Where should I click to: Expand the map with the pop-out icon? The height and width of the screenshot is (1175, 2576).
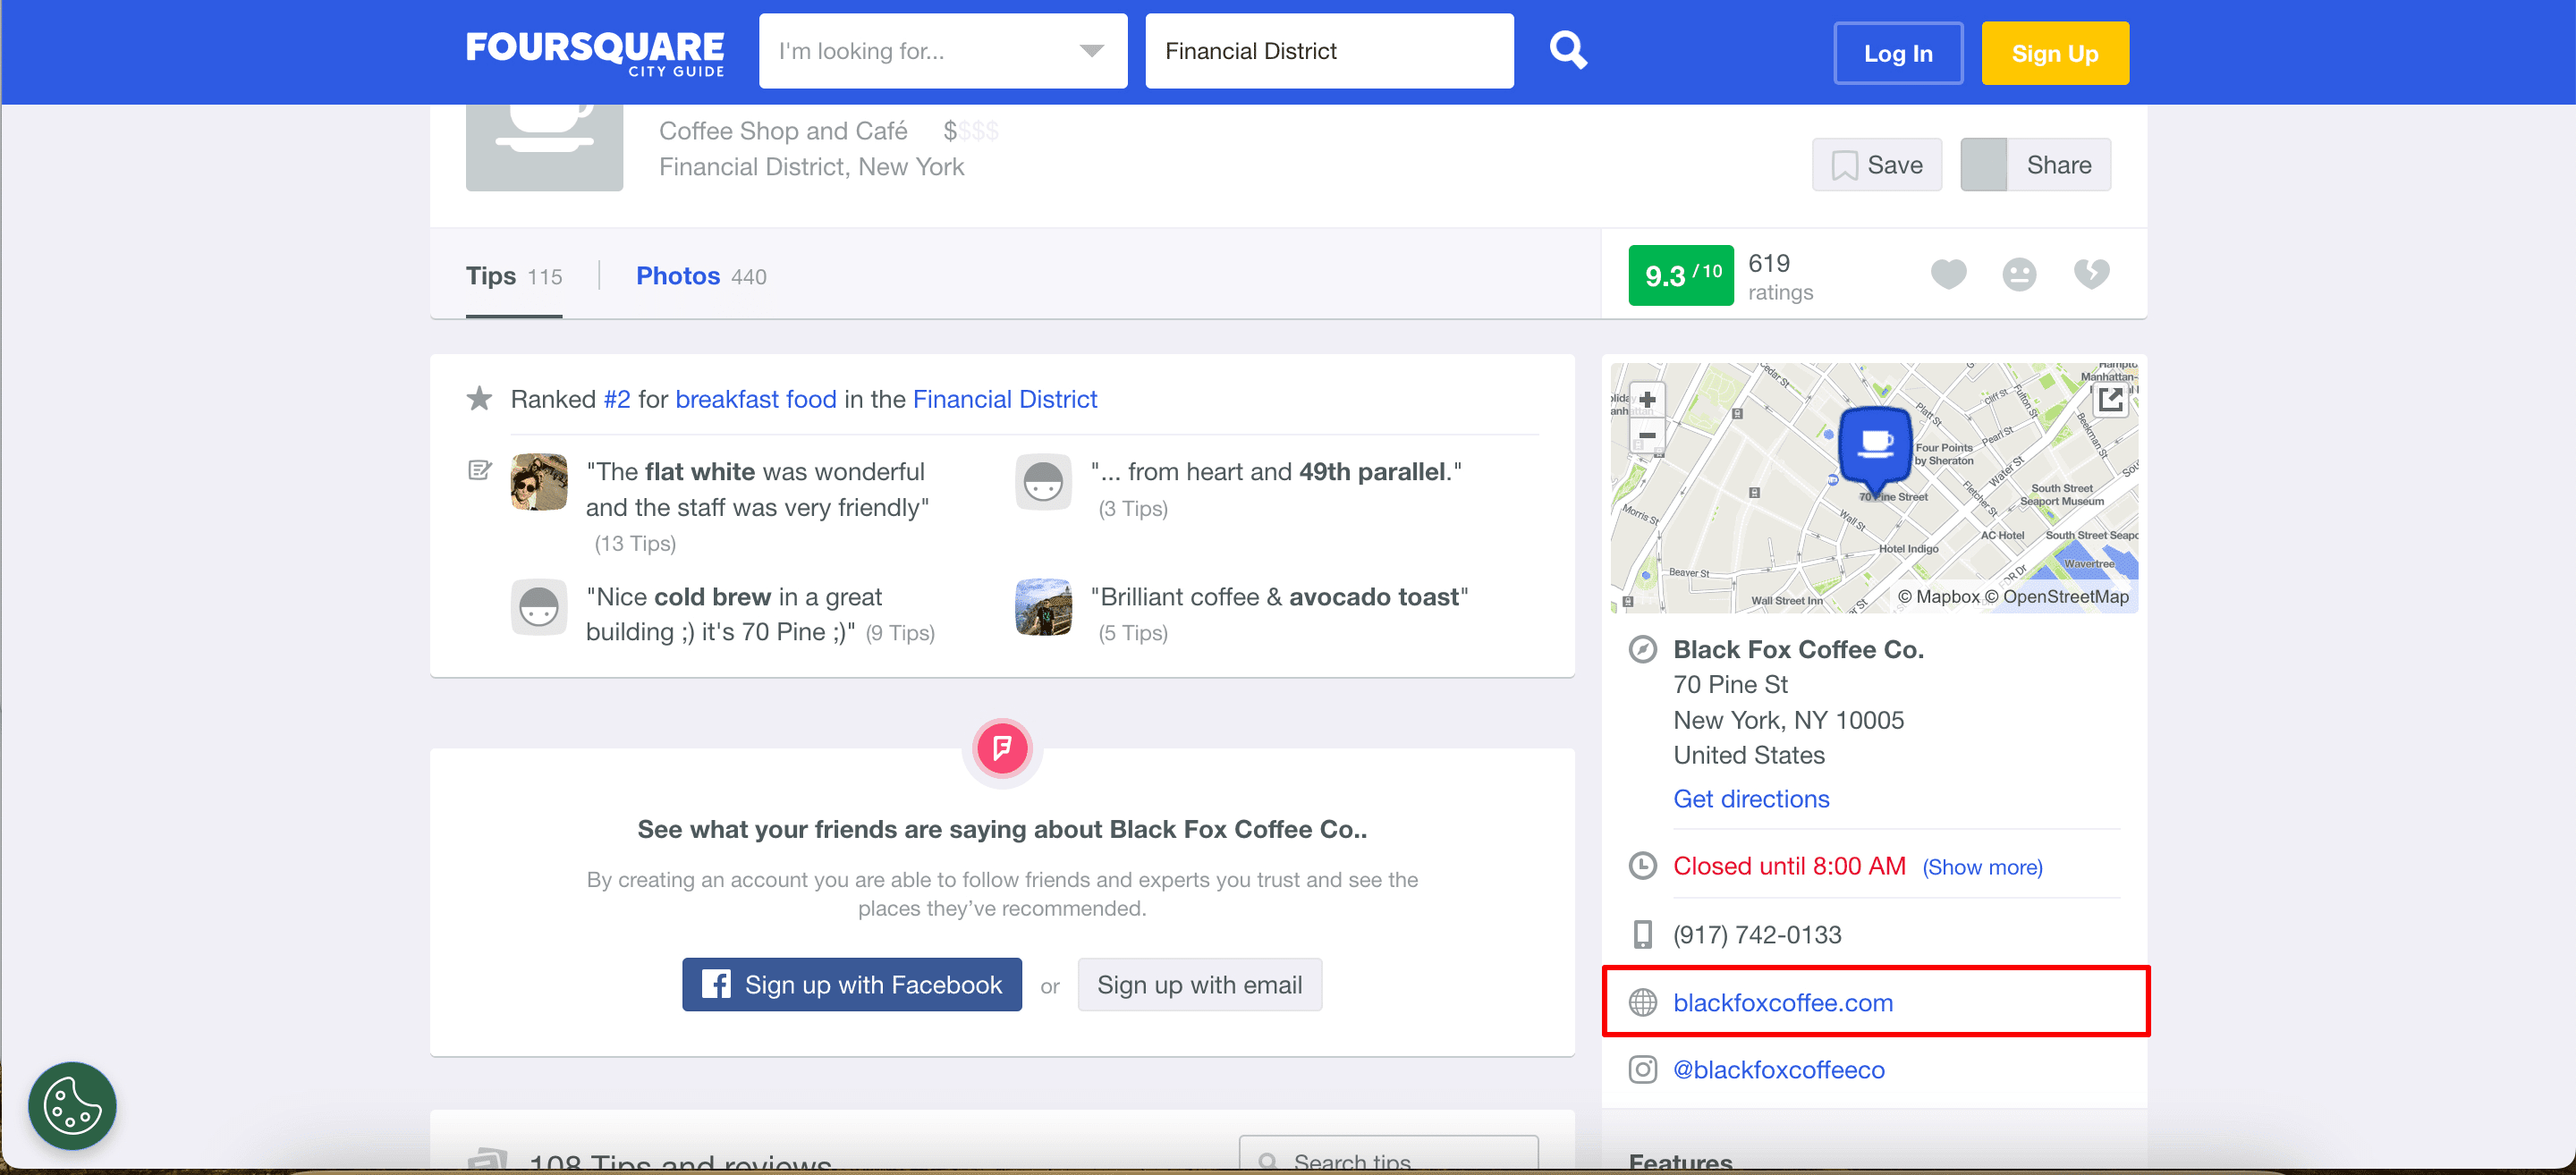[2111, 400]
